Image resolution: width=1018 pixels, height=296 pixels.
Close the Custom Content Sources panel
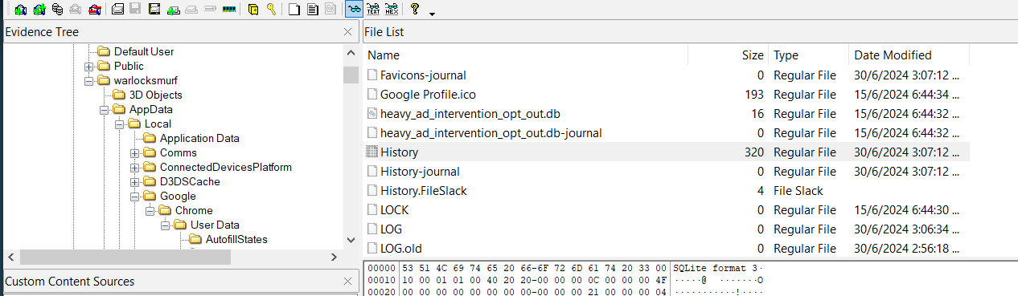[347, 282]
